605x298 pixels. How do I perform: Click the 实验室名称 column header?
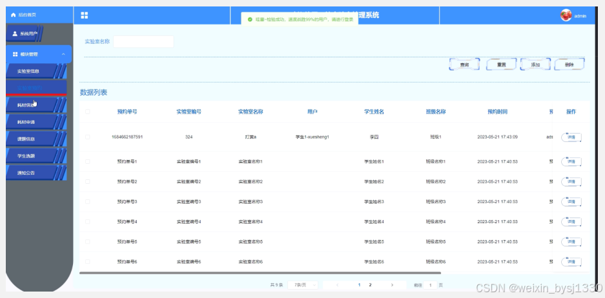click(251, 112)
